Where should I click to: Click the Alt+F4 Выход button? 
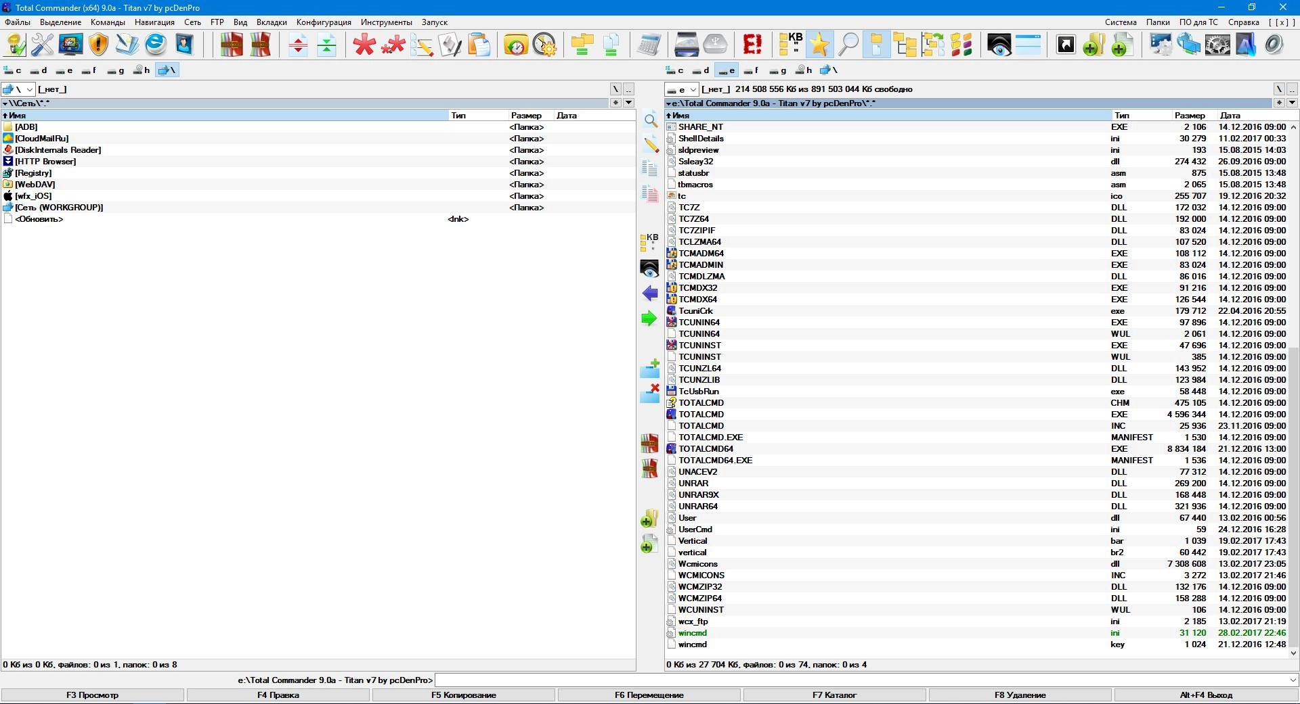click(x=1206, y=695)
